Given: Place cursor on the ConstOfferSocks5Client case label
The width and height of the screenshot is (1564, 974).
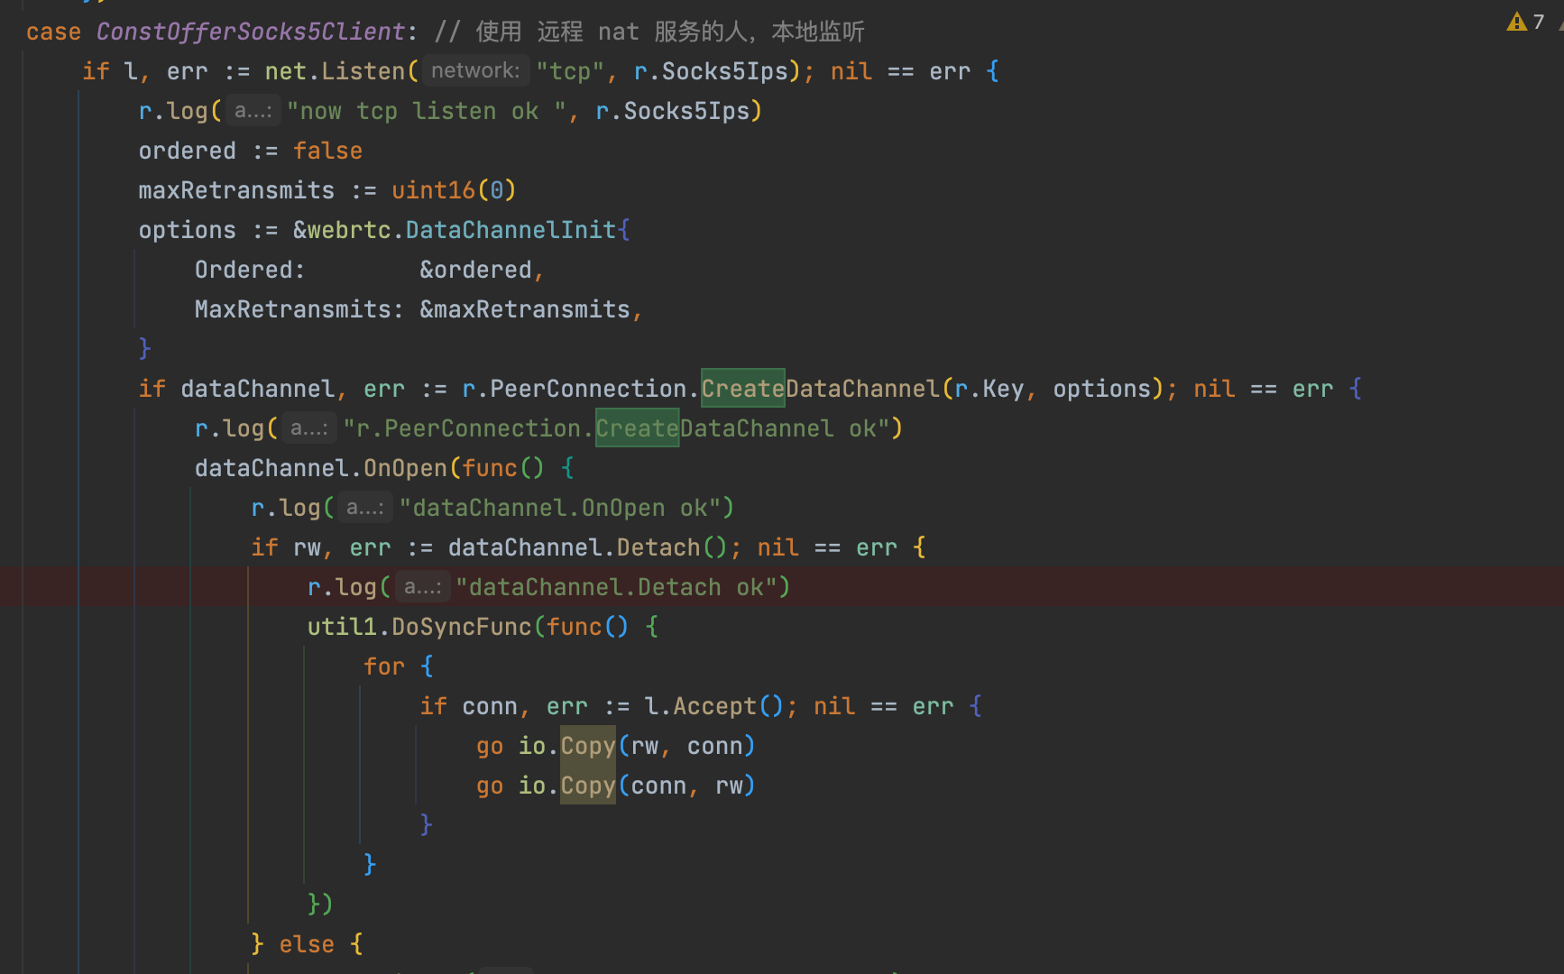Looking at the screenshot, I should click(251, 31).
